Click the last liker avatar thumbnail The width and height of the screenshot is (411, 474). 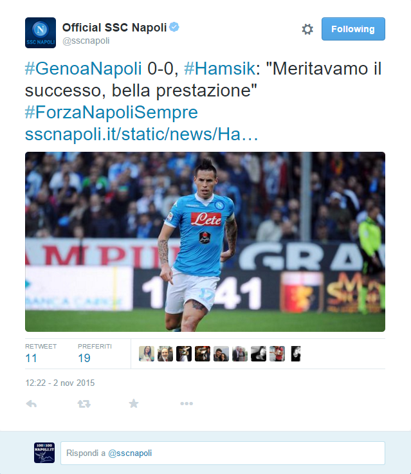[x=296, y=354]
